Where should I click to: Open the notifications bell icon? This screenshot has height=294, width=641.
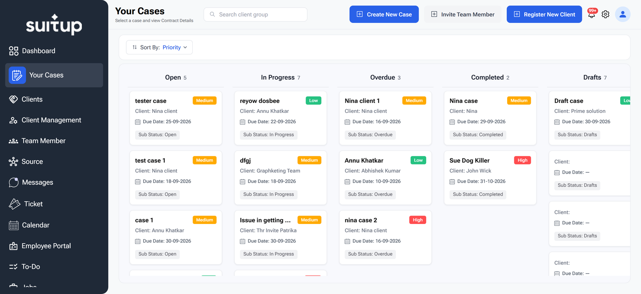click(x=591, y=14)
